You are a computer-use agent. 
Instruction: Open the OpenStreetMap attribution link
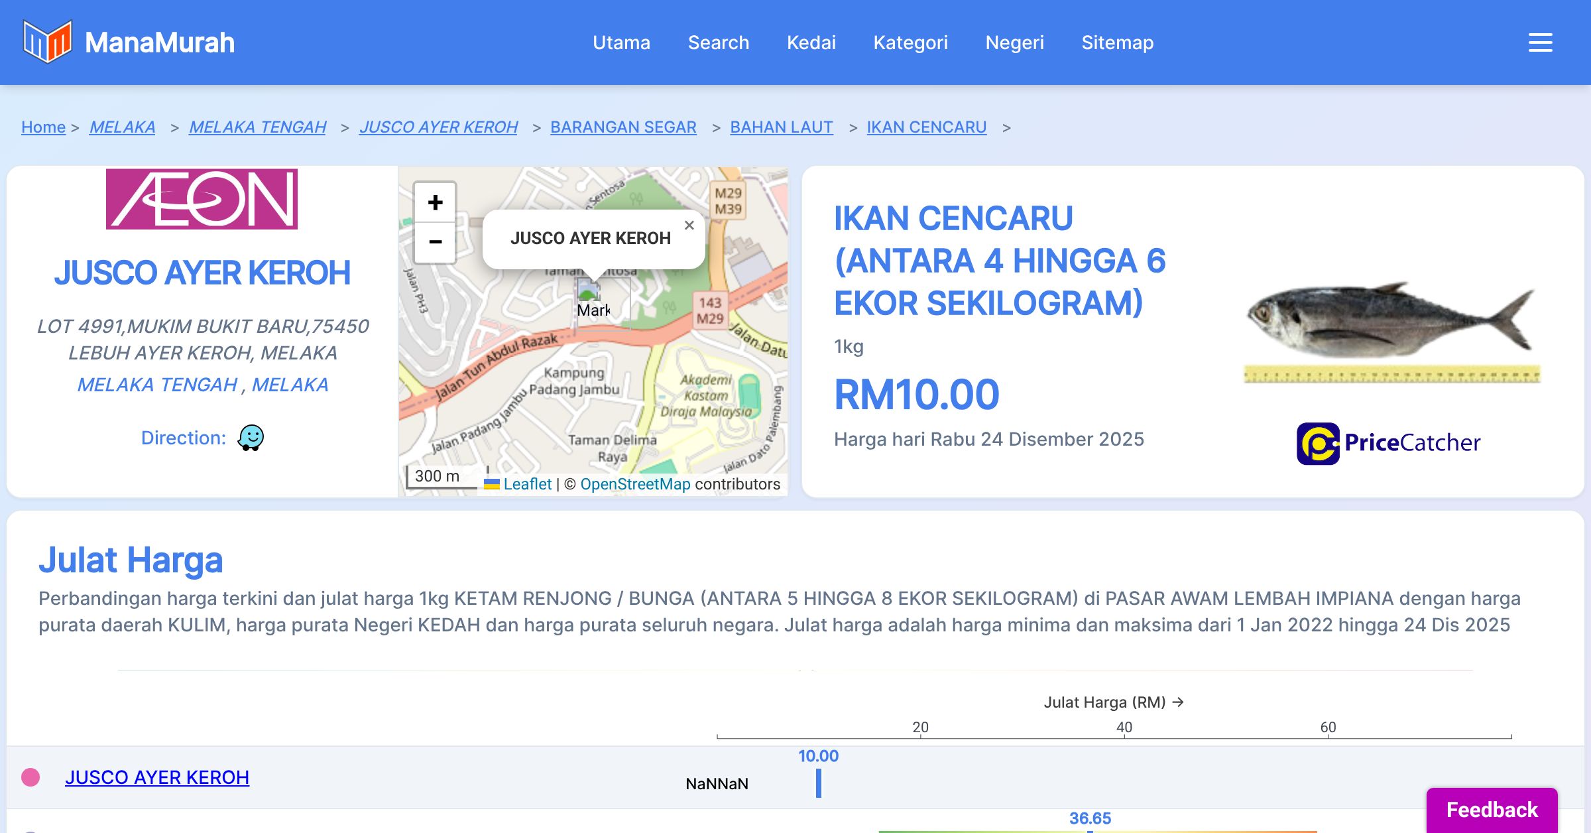click(635, 484)
